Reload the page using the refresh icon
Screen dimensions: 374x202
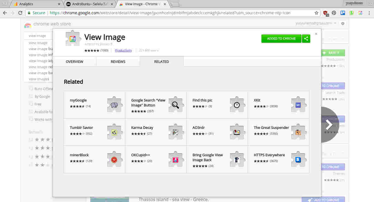pyautogui.click(x=20, y=13)
